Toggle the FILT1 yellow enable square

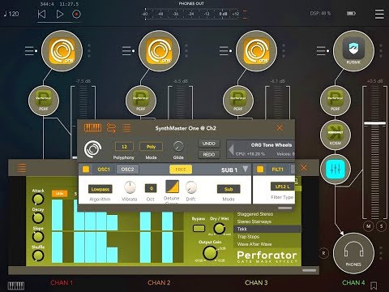pos(260,170)
